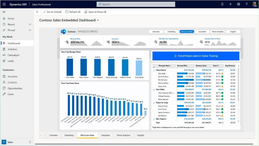Open Dashboards in the sidebar
The height and width of the screenshot is (146, 259).
[17, 43]
